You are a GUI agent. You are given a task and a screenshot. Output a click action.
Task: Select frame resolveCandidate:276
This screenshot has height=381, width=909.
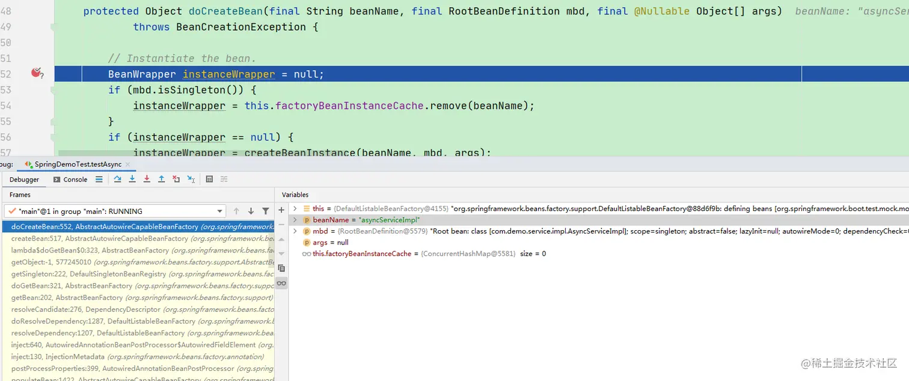138,309
